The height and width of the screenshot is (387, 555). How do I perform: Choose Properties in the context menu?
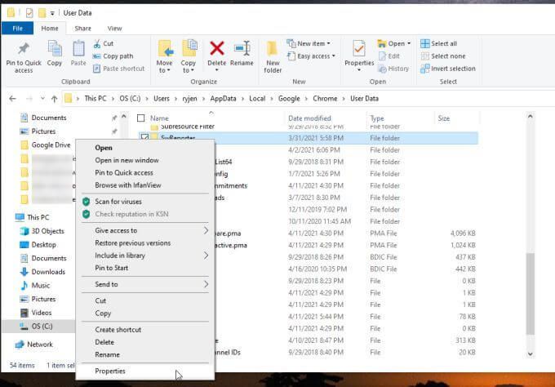click(x=145, y=371)
